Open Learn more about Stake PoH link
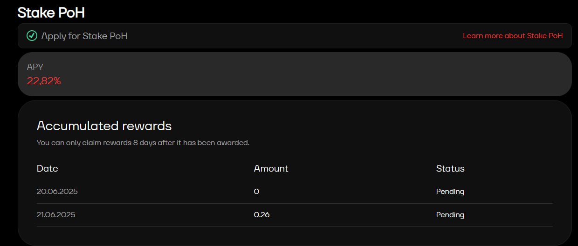Screen dimensions: 578x246 click(x=513, y=36)
